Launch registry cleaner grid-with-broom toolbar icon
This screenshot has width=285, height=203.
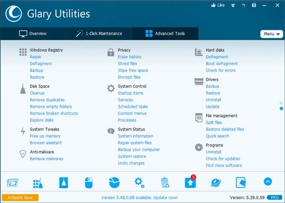[38, 183]
